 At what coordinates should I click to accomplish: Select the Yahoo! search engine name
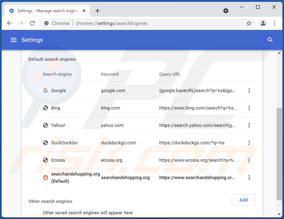58,125
